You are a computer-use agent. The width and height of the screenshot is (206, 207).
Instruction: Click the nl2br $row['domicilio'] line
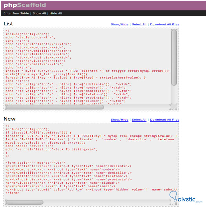(x=68, y=91)
